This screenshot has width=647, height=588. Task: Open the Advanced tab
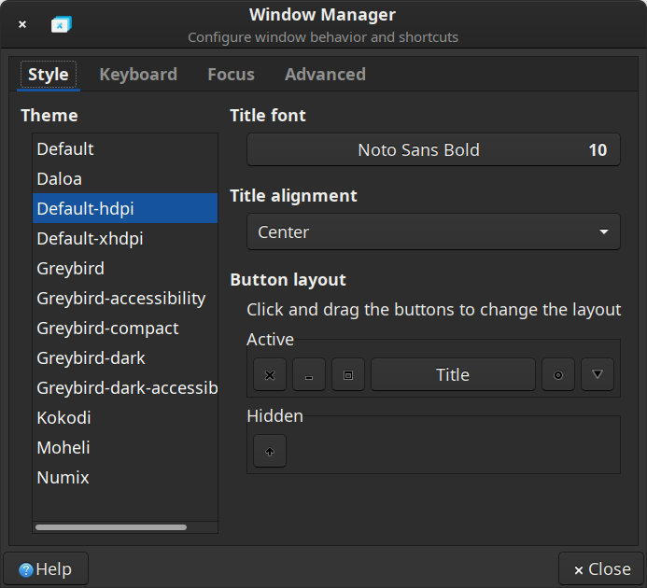[325, 75]
